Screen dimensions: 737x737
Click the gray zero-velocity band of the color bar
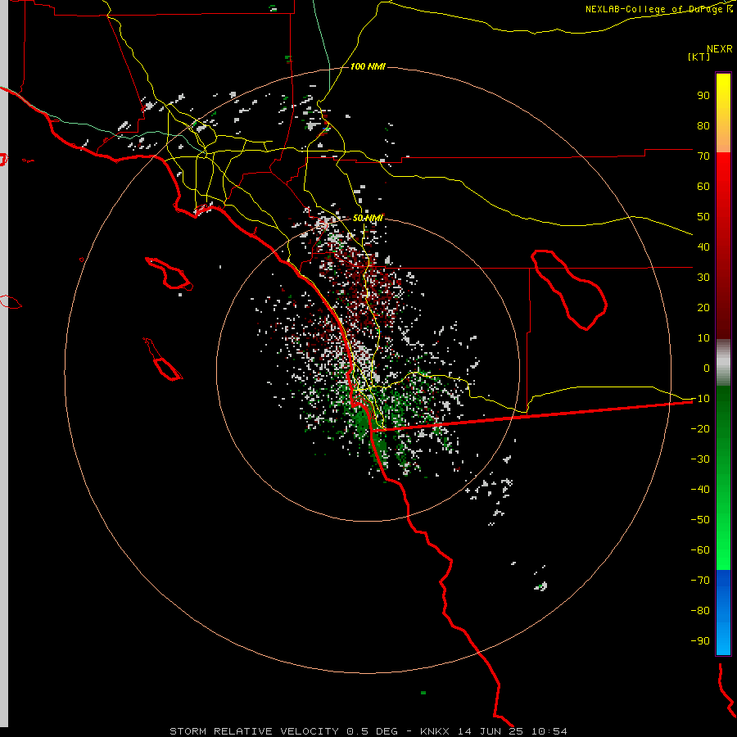(723, 363)
